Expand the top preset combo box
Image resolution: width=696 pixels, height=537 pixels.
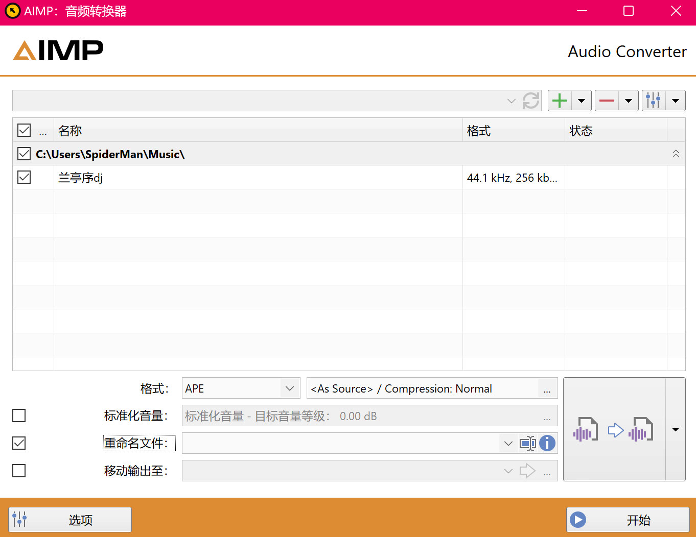tap(511, 101)
